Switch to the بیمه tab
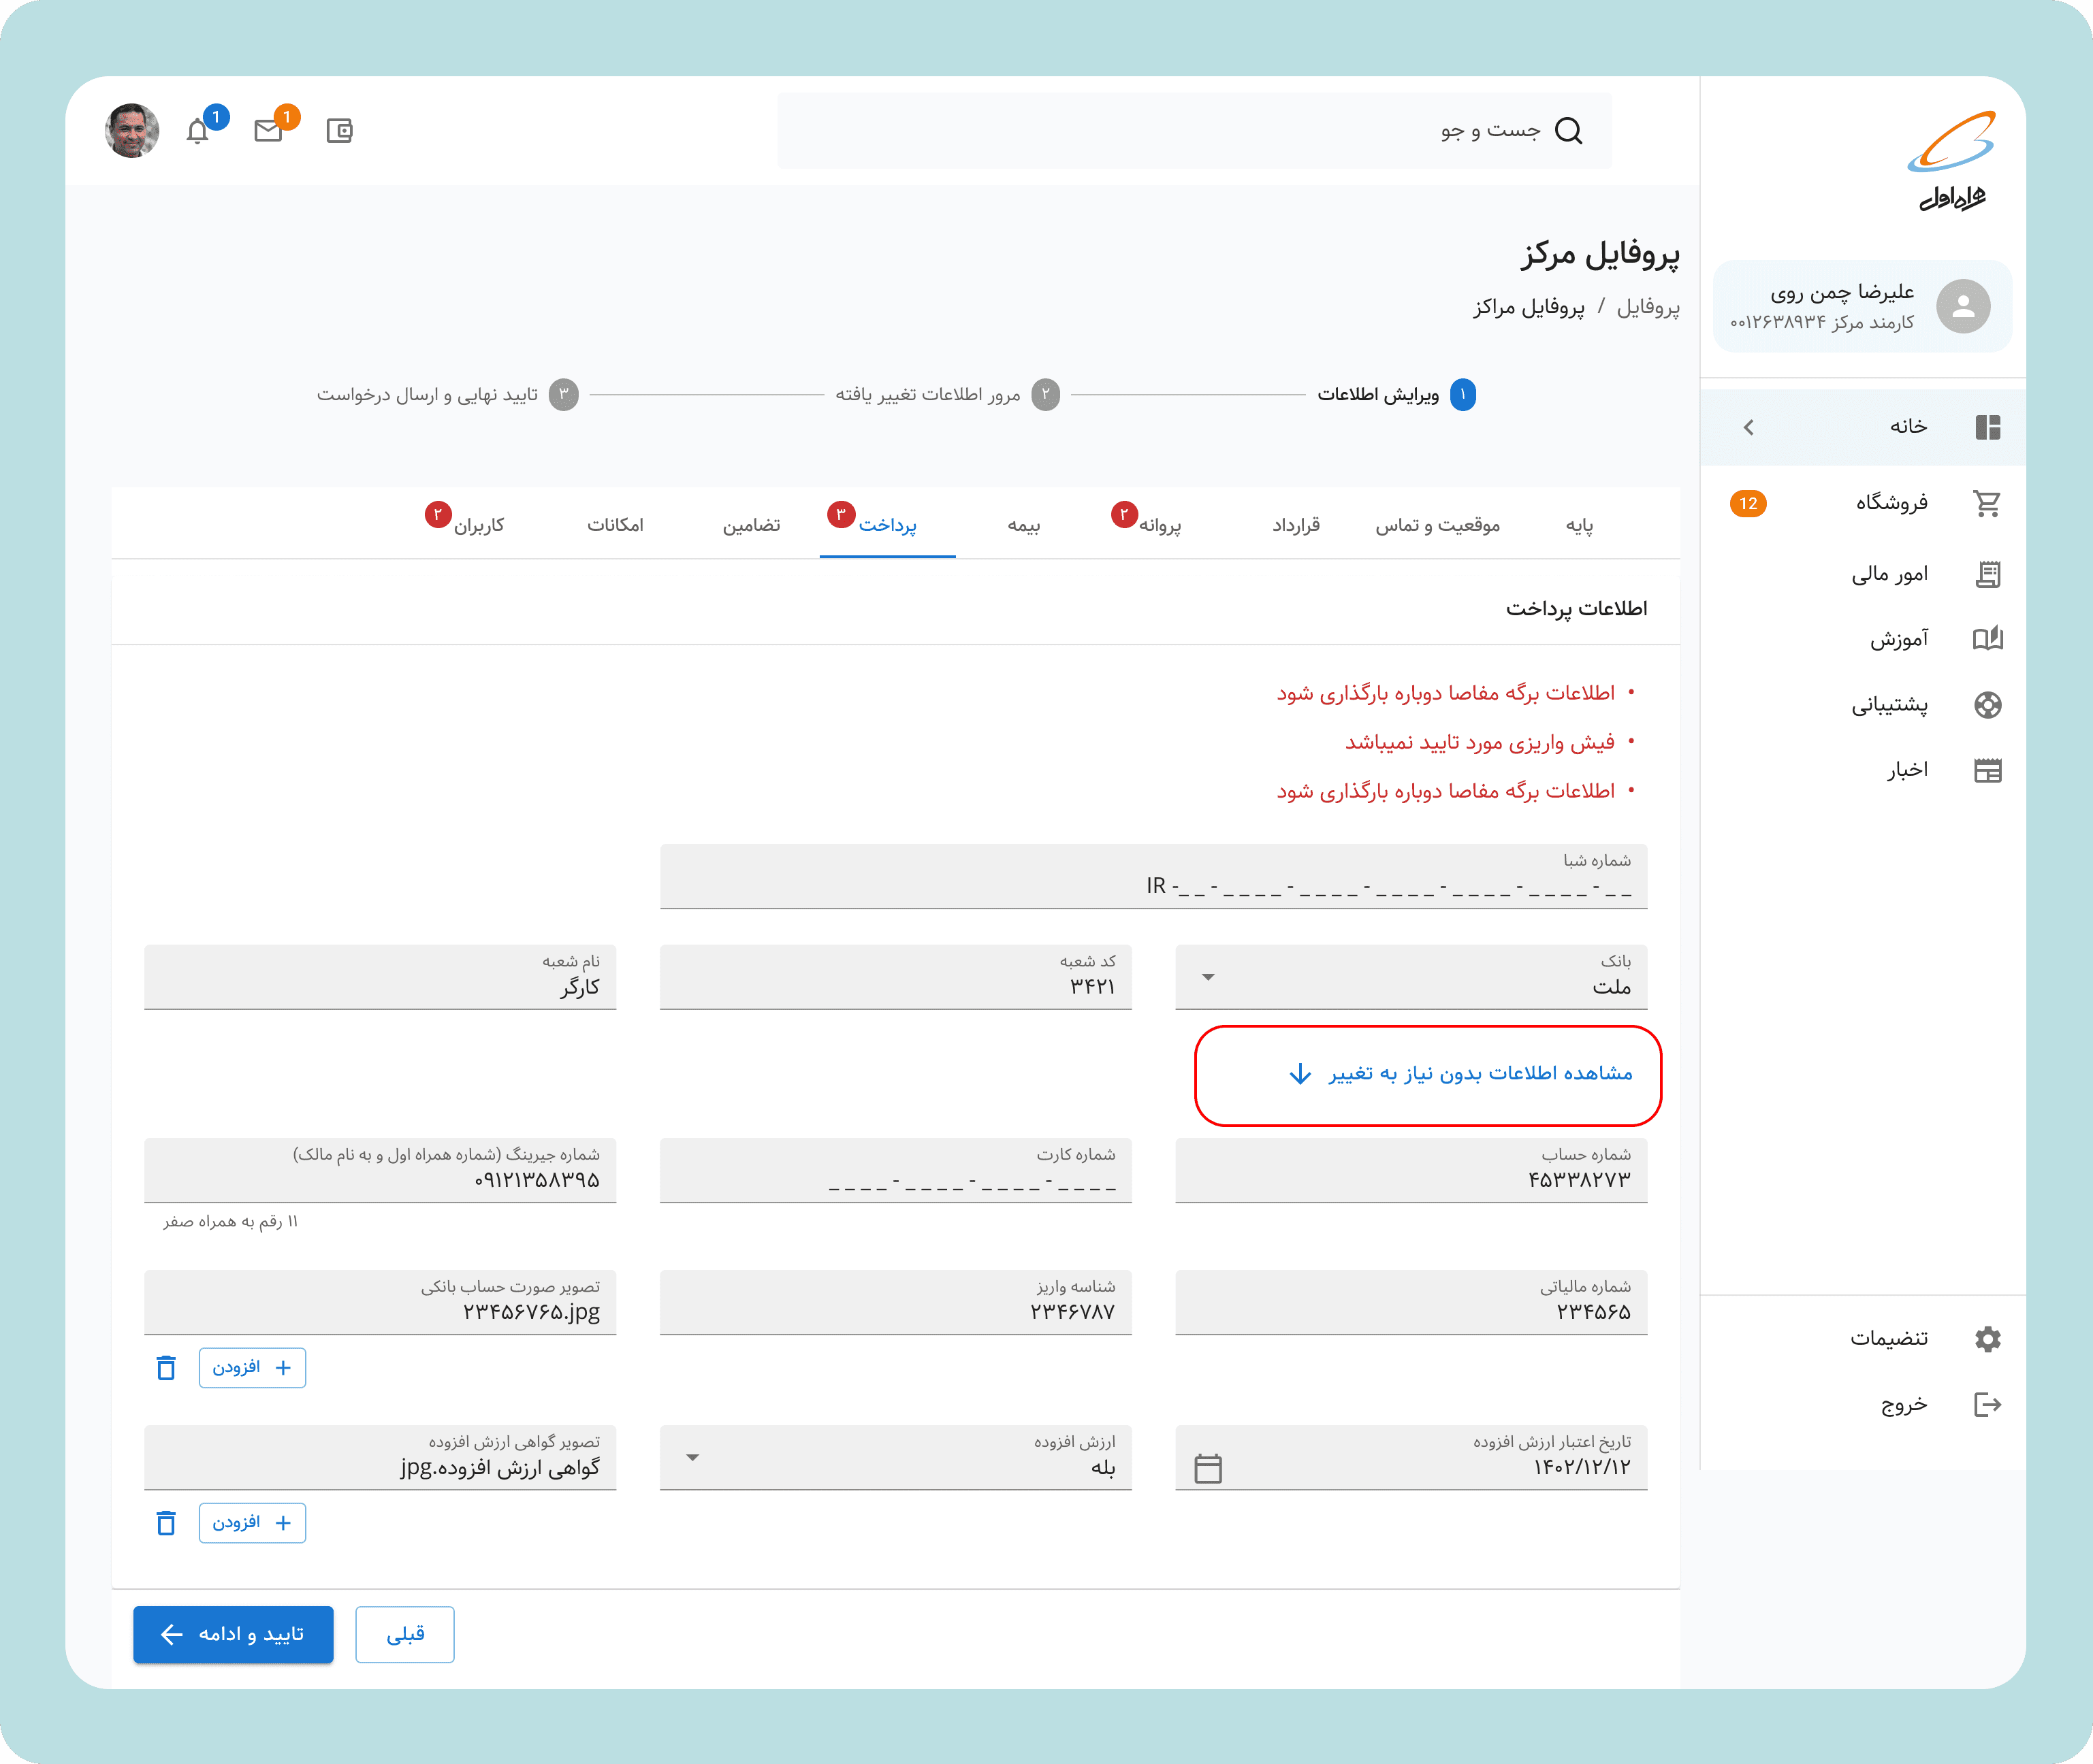The width and height of the screenshot is (2093, 1764). pyautogui.click(x=1023, y=525)
